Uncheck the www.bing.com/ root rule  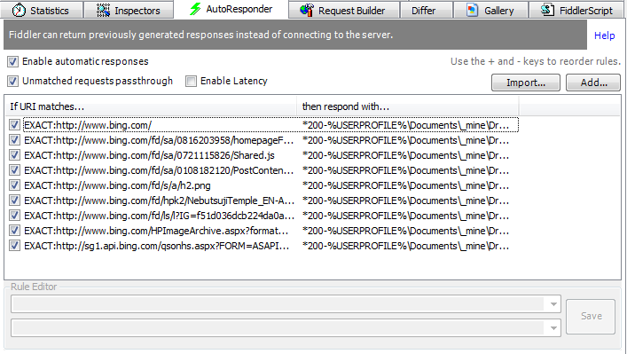click(x=14, y=125)
